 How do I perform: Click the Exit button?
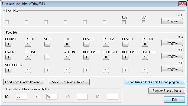pyautogui.click(x=174, y=100)
